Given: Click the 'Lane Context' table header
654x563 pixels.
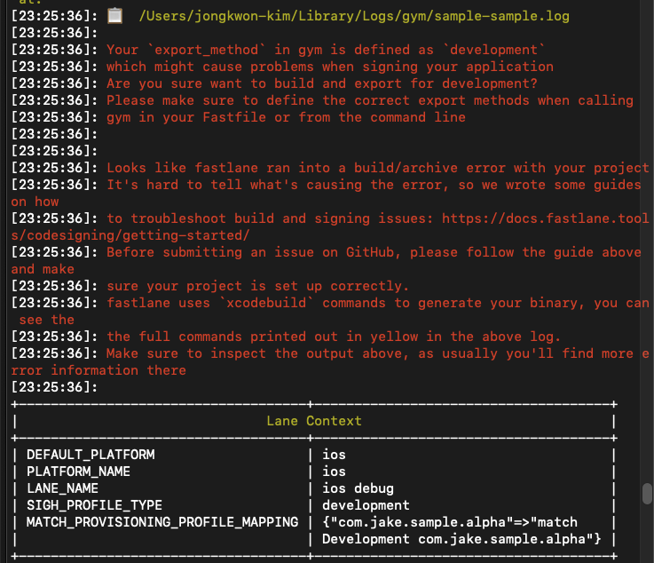Looking at the screenshot, I should point(314,421).
